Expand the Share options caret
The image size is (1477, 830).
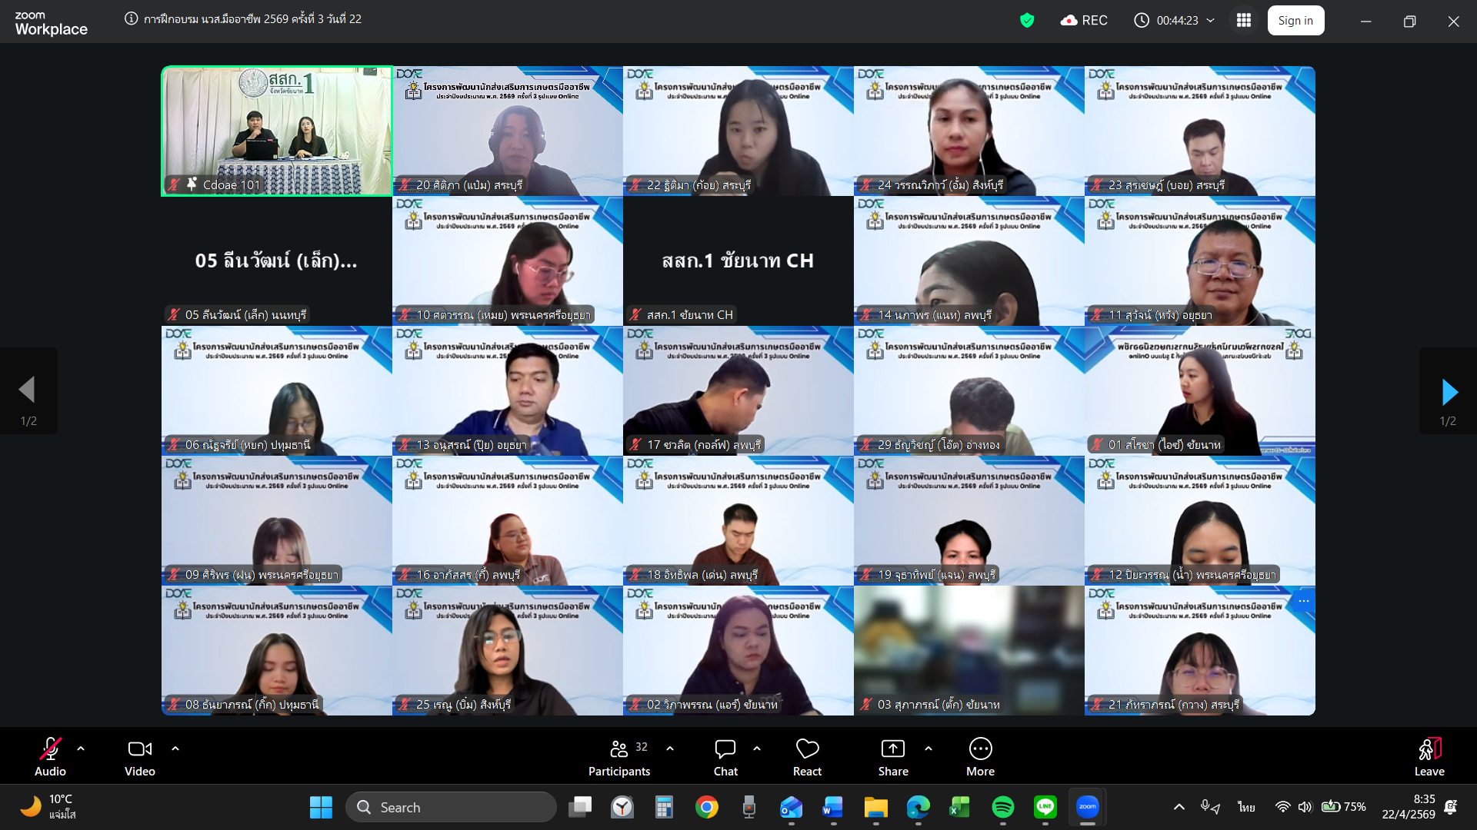[x=929, y=748]
